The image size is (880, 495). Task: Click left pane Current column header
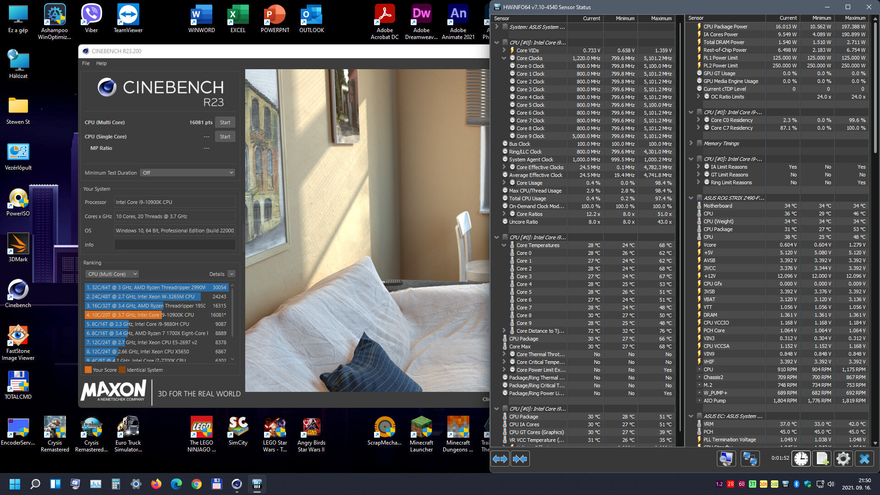[585, 18]
